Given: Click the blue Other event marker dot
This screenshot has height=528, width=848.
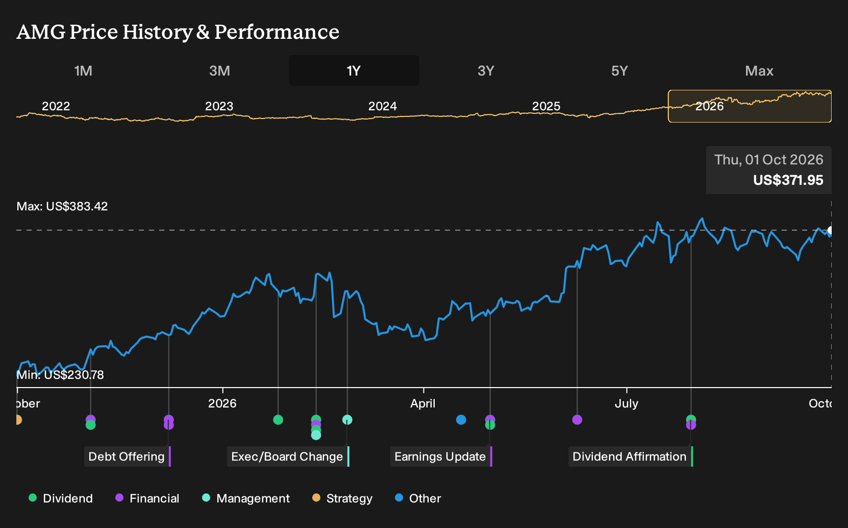Looking at the screenshot, I should click(461, 420).
